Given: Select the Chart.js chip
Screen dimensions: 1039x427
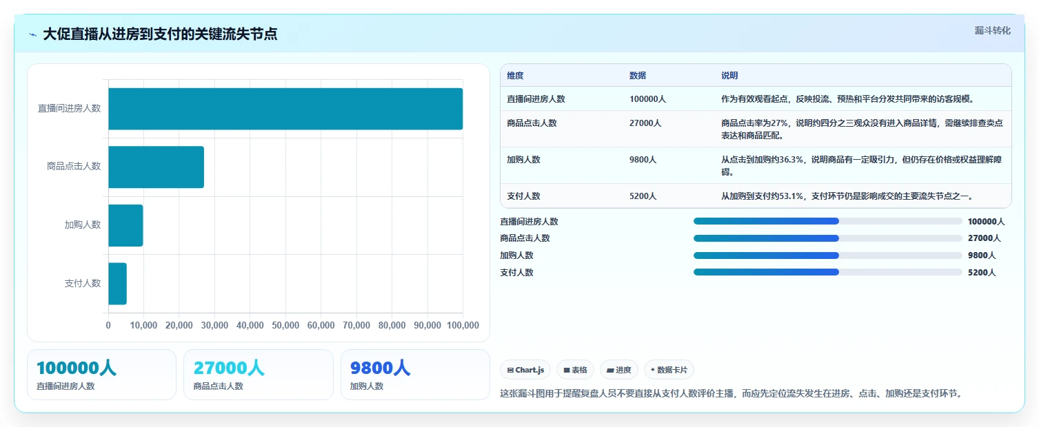Looking at the screenshot, I should [x=525, y=370].
